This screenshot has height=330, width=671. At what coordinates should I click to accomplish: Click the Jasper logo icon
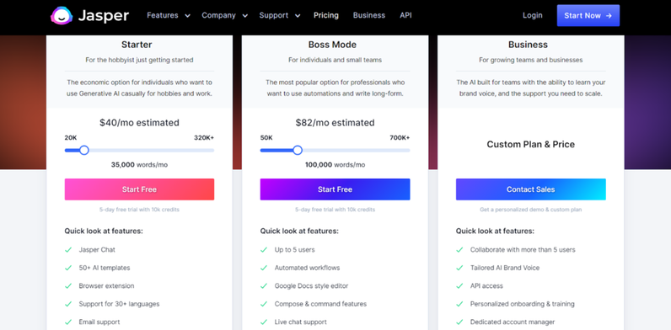pyautogui.click(x=62, y=16)
